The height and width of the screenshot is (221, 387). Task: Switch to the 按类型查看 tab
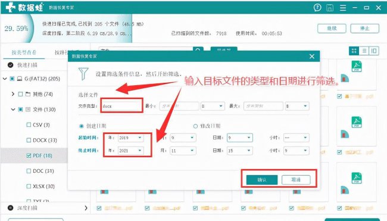pos(24,52)
